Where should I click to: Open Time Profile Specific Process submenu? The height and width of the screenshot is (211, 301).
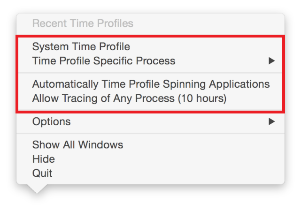103,60
